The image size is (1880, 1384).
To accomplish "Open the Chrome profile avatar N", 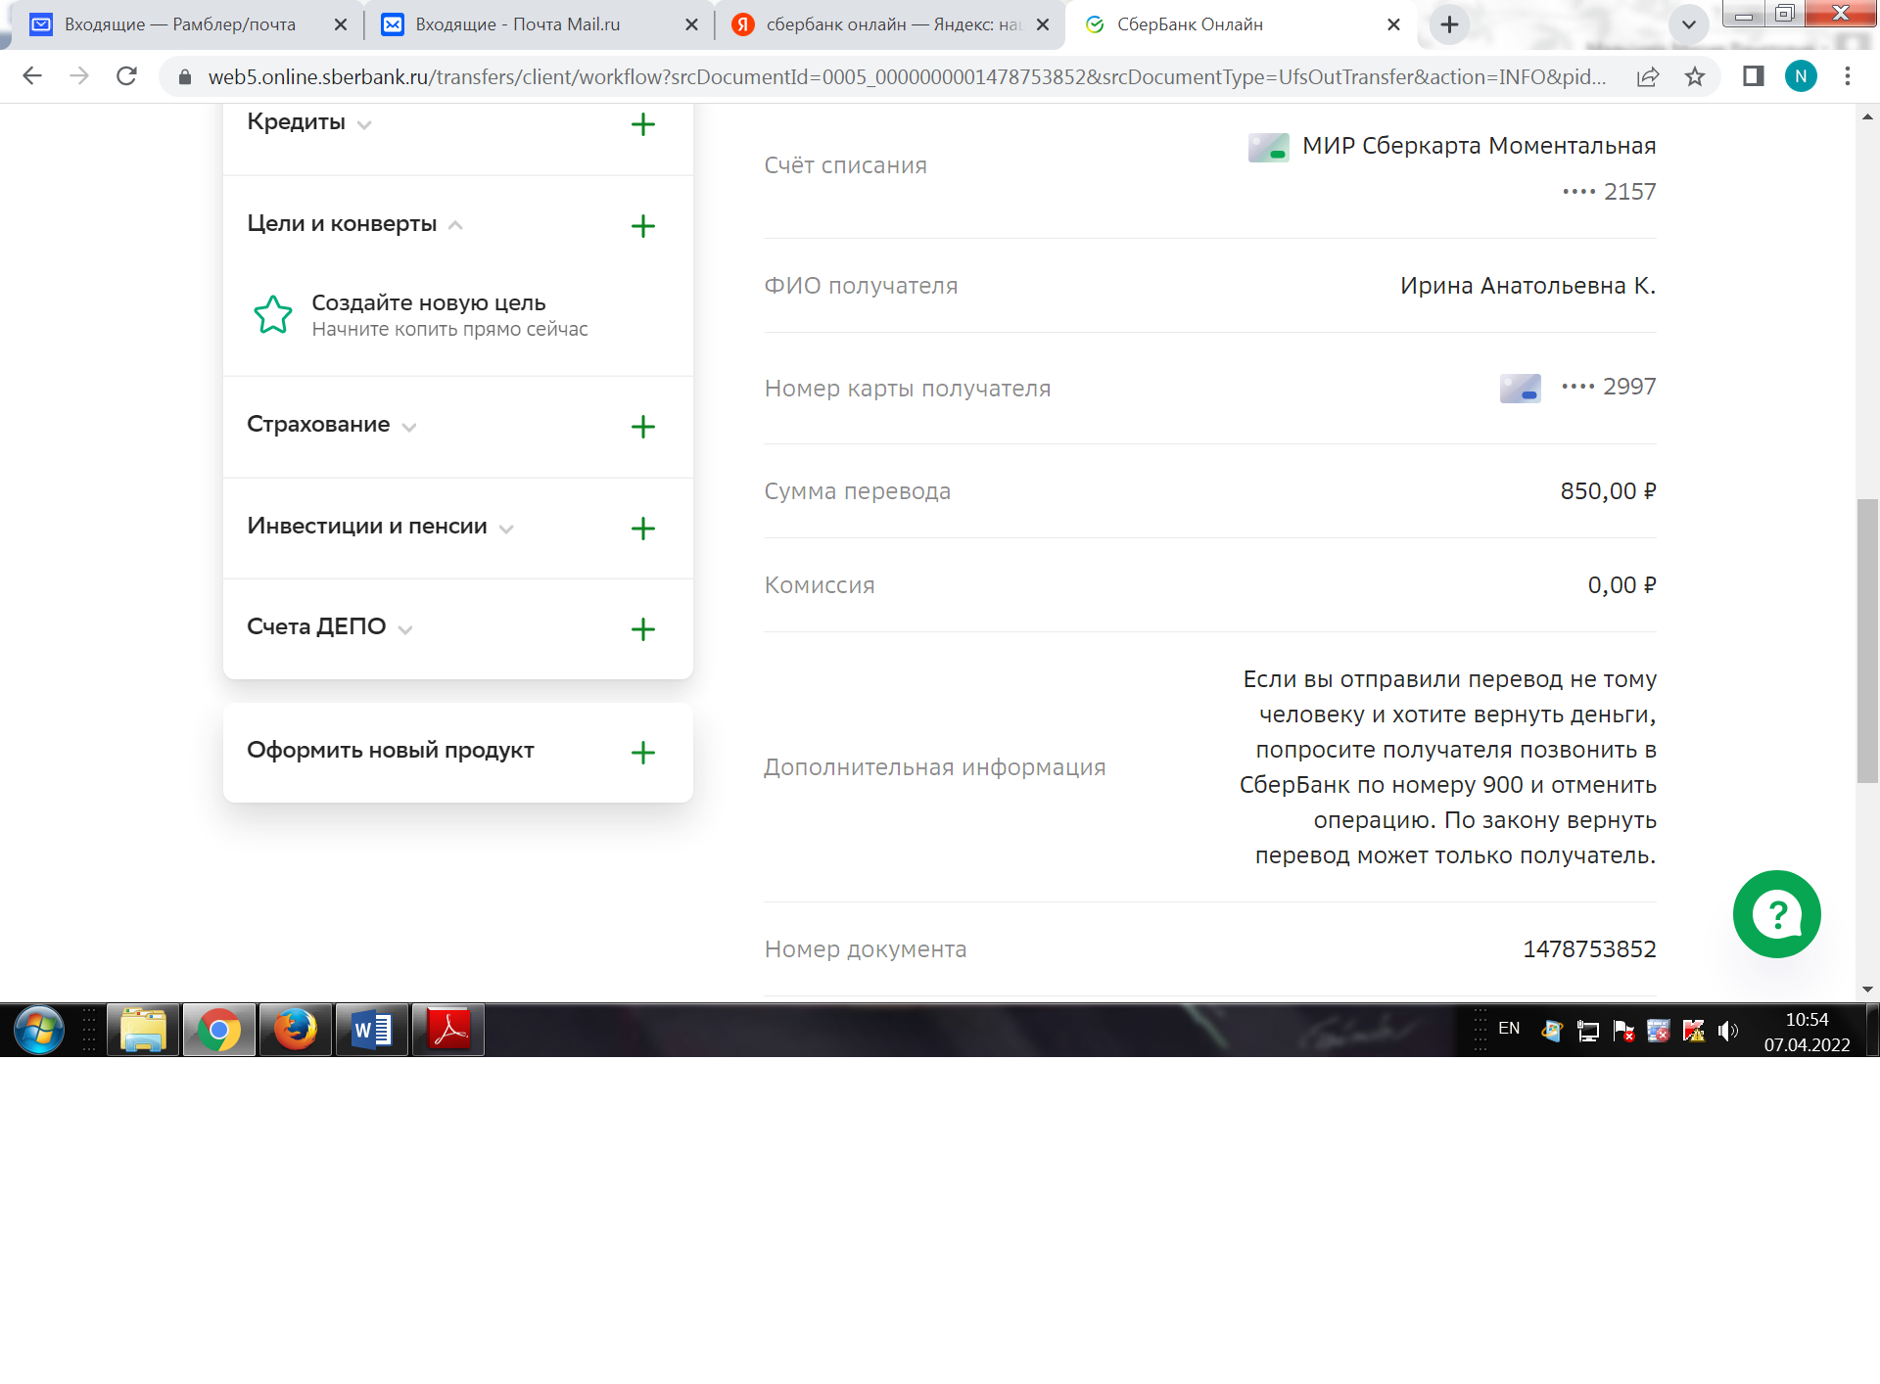I will pyautogui.click(x=1801, y=76).
